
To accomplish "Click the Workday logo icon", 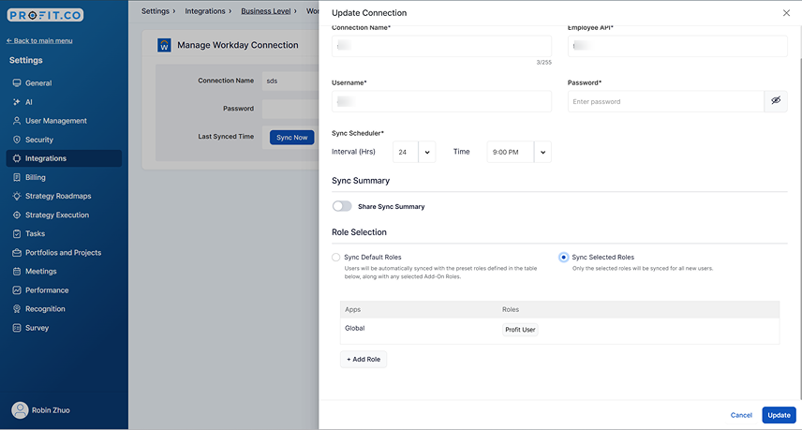I will pos(164,45).
